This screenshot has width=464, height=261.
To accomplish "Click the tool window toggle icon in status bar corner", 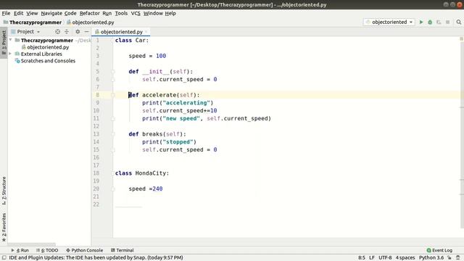I will [4, 258].
